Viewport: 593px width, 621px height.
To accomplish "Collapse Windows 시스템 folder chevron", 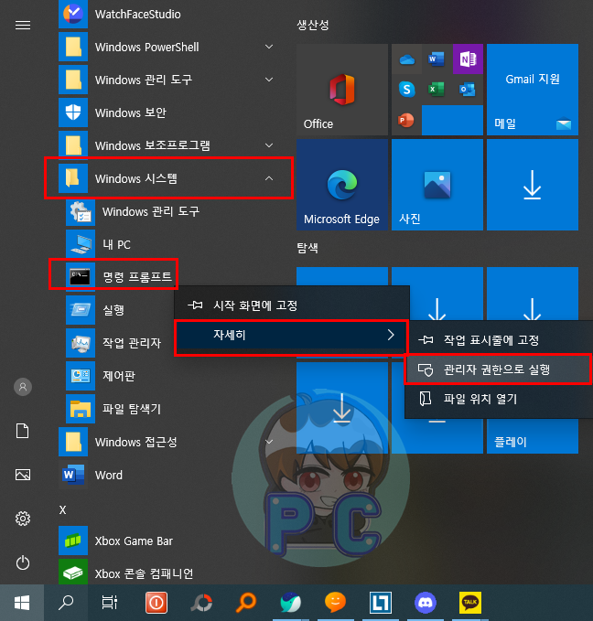I will (x=269, y=178).
